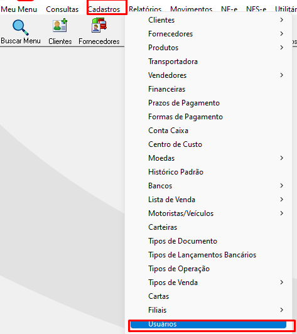
Task: Open the Clientes toolbar icon
Action: (x=60, y=26)
